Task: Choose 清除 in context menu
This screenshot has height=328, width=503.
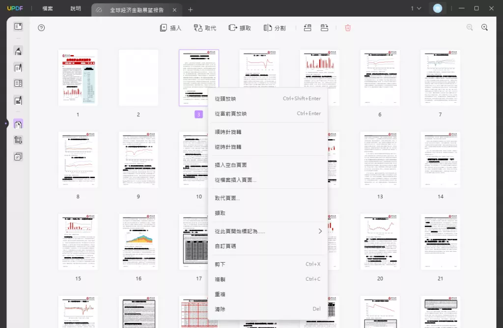Action: [268, 309]
